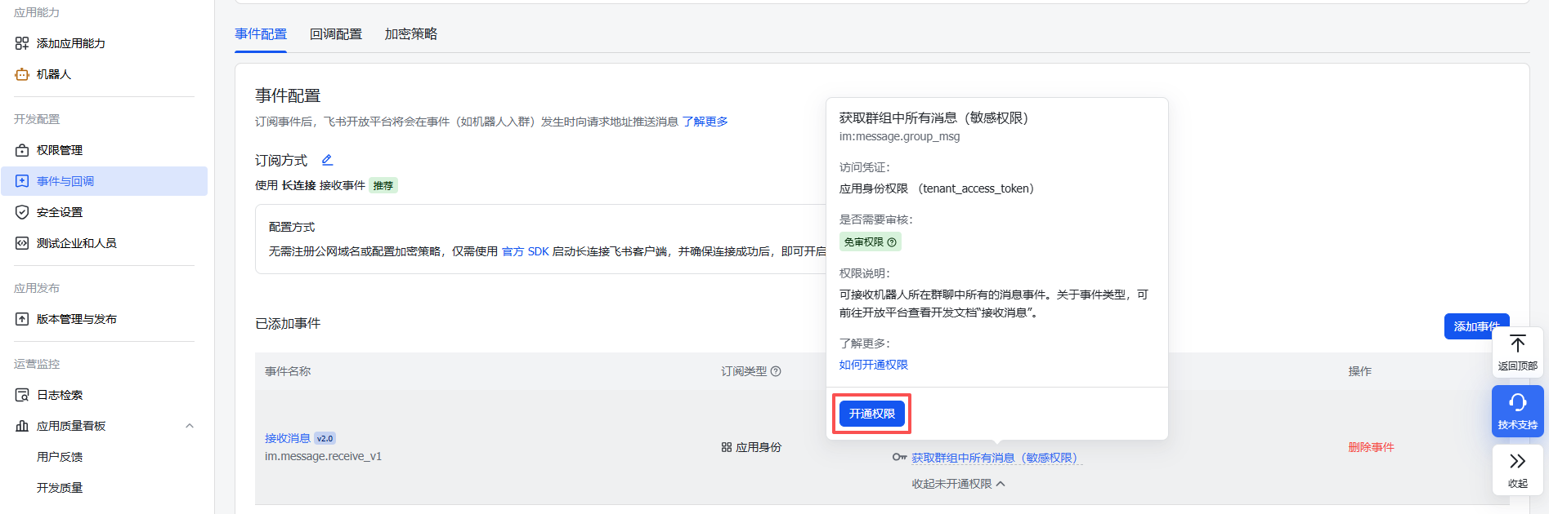The image size is (1549, 514).
Task: Open 日志检索 in the sidebar
Action: point(60,395)
